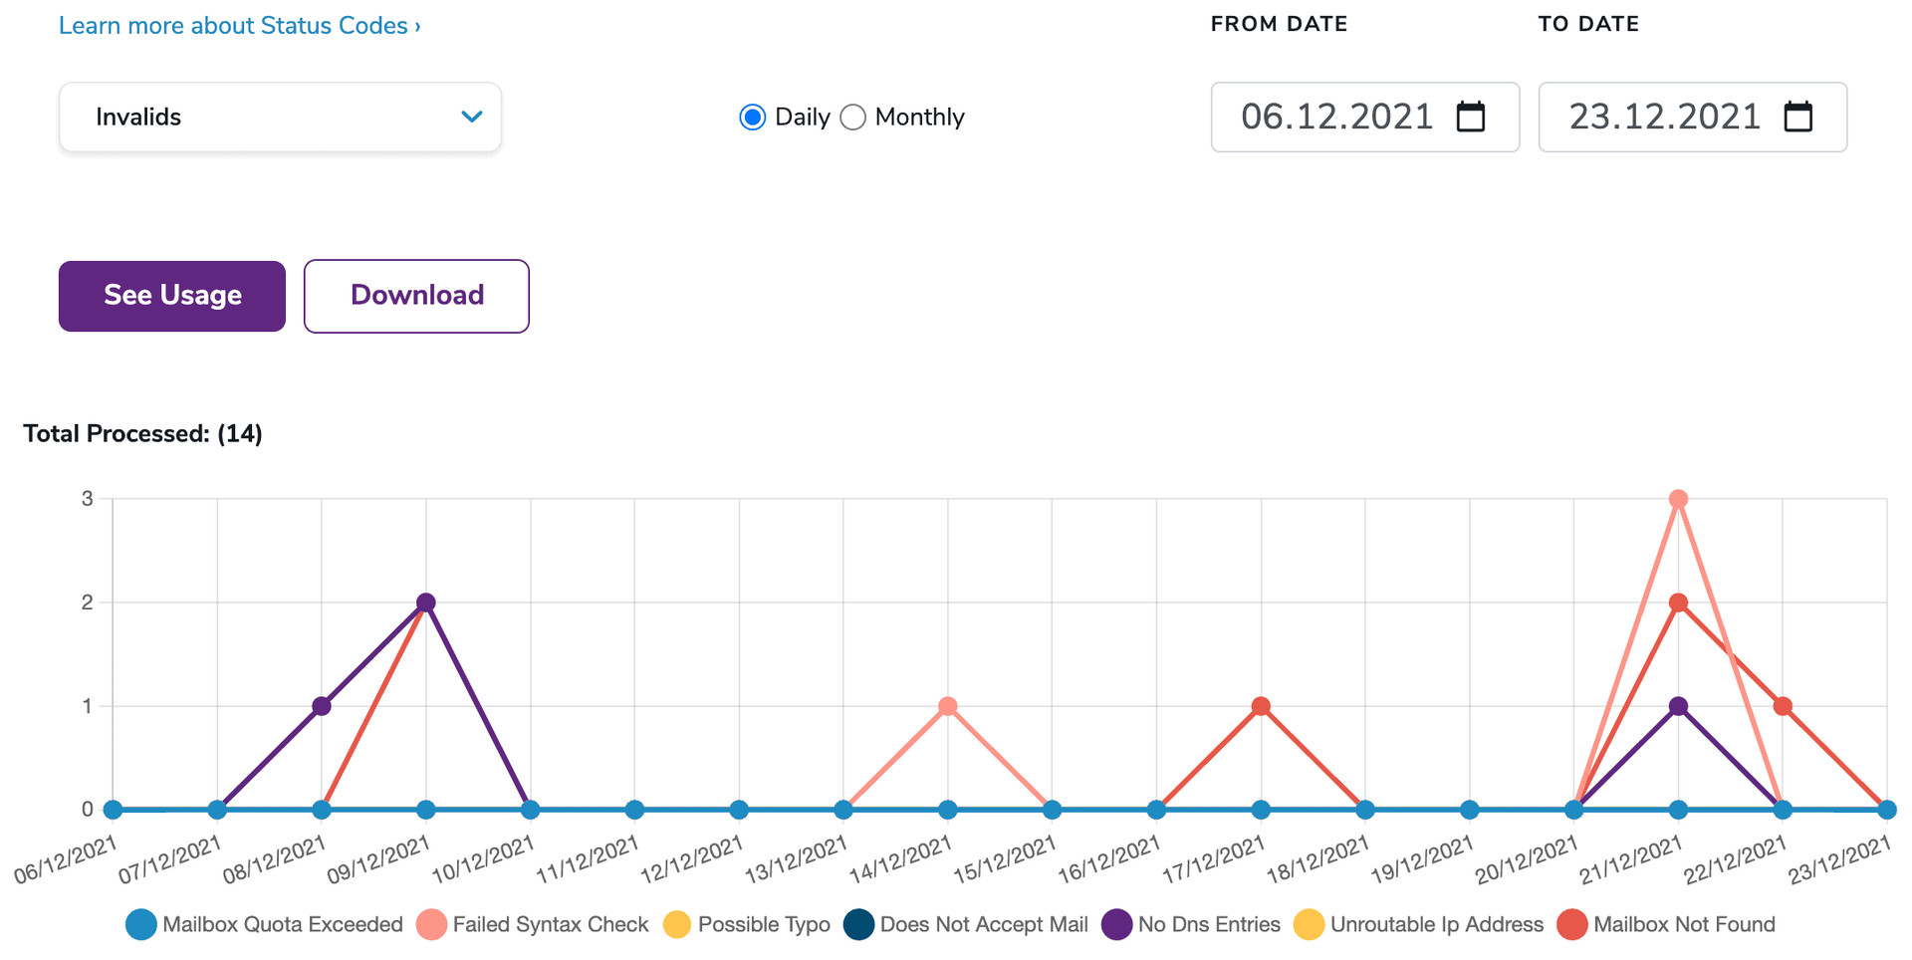Click the Failed Syntax Check peak point at 3
Image resolution: width=1912 pixels, height=960 pixels.
pyautogui.click(x=1678, y=499)
